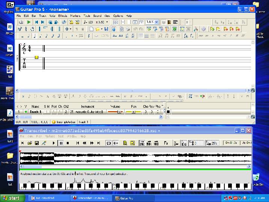Click the Pause button in Transcribe!
Image resolution: width=269 pixels, height=202 pixels.
61,143
